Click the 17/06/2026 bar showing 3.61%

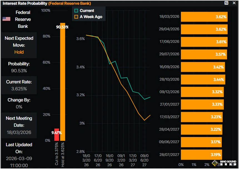coord(204,42)
